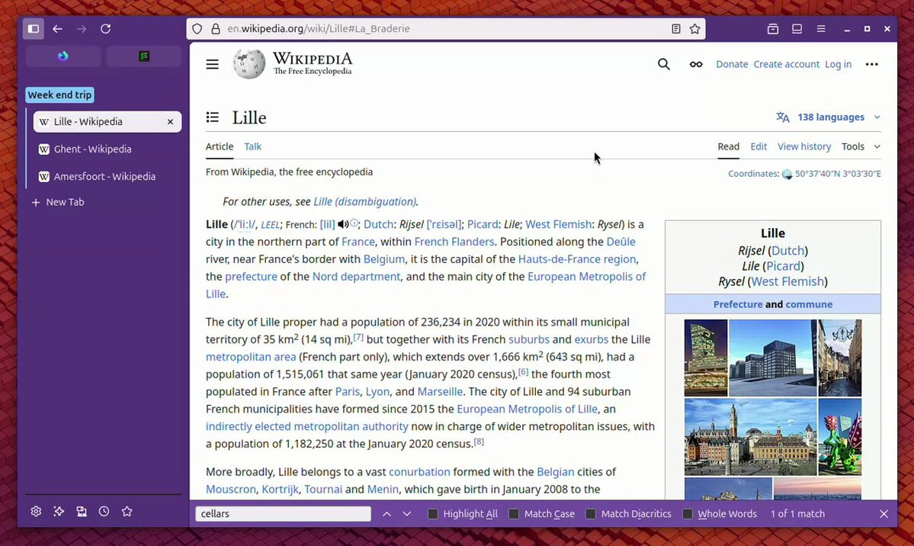Open the Talk tab

point(252,146)
